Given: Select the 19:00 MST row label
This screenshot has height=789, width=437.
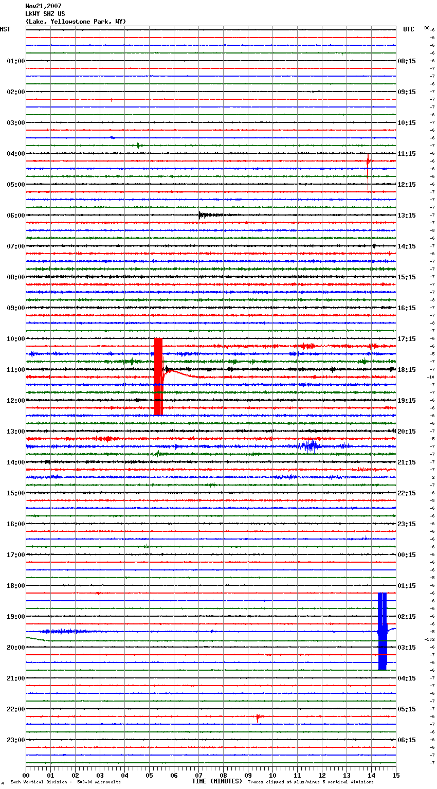Looking at the screenshot, I should pyautogui.click(x=15, y=617).
